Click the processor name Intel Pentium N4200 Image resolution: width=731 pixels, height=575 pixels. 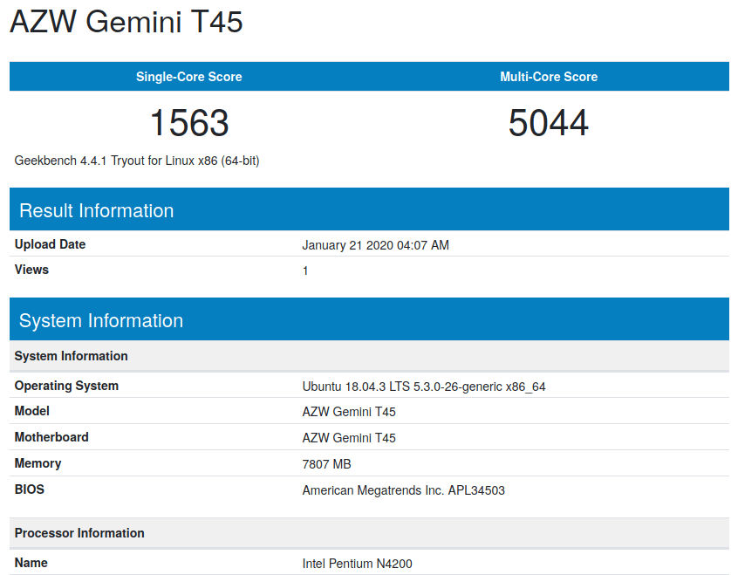point(357,564)
